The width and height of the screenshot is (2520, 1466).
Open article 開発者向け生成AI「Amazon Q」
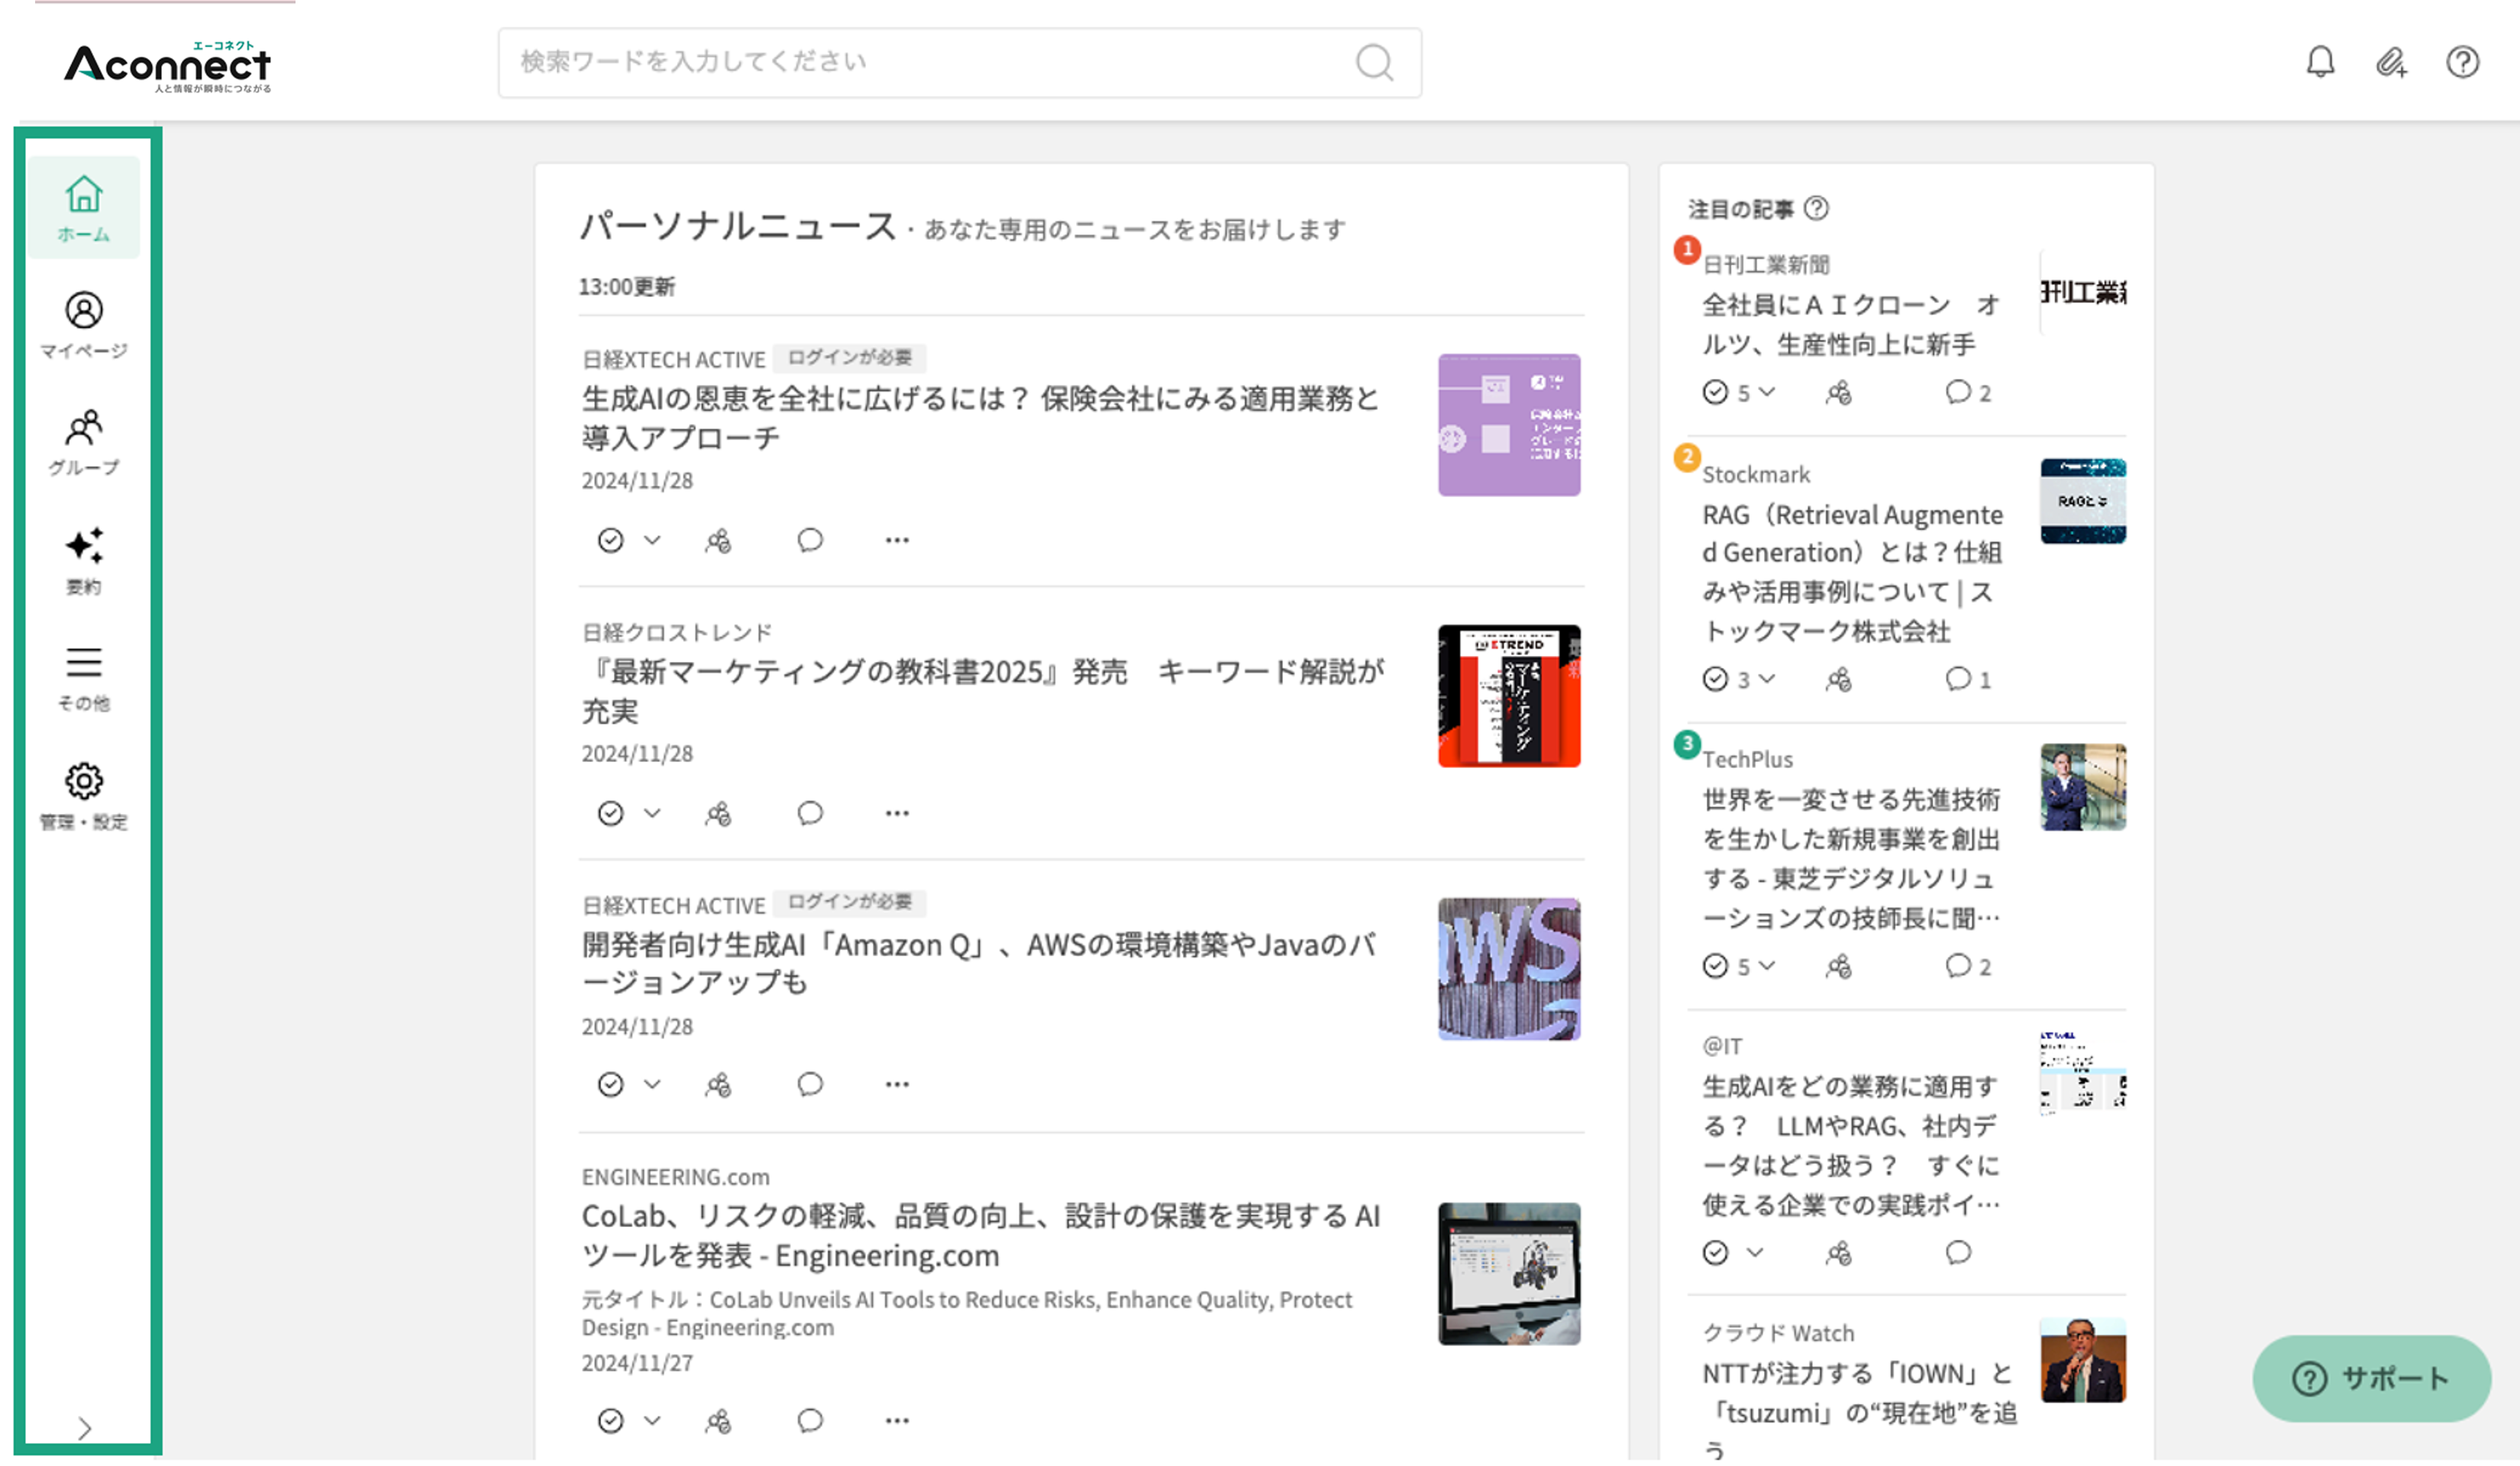(979, 963)
